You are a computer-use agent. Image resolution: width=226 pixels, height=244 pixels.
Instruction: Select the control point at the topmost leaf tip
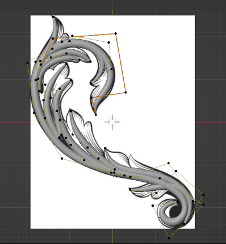(54, 17)
